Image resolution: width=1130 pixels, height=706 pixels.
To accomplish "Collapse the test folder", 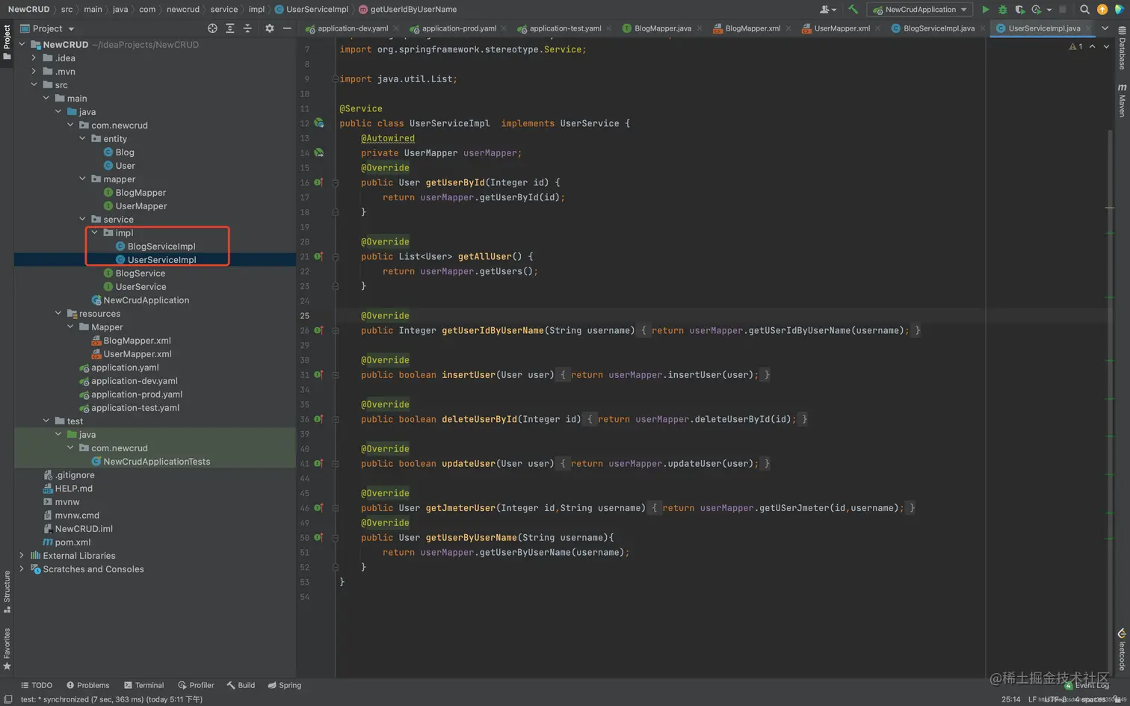I will 46,421.
